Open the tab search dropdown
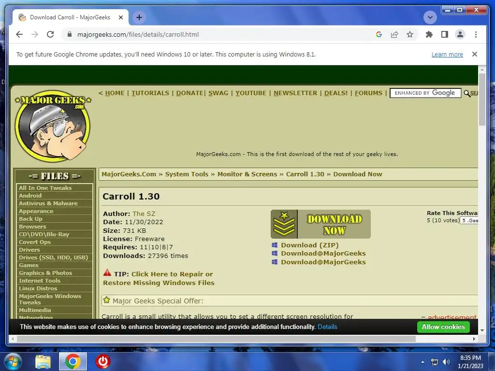The width and height of the screenshot is (495, 371). point(430,17)
